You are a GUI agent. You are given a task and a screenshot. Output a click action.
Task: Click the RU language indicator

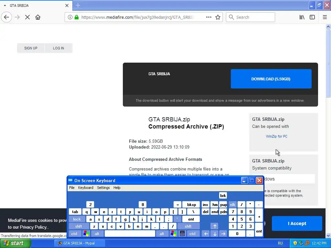(x=280, y=243)
